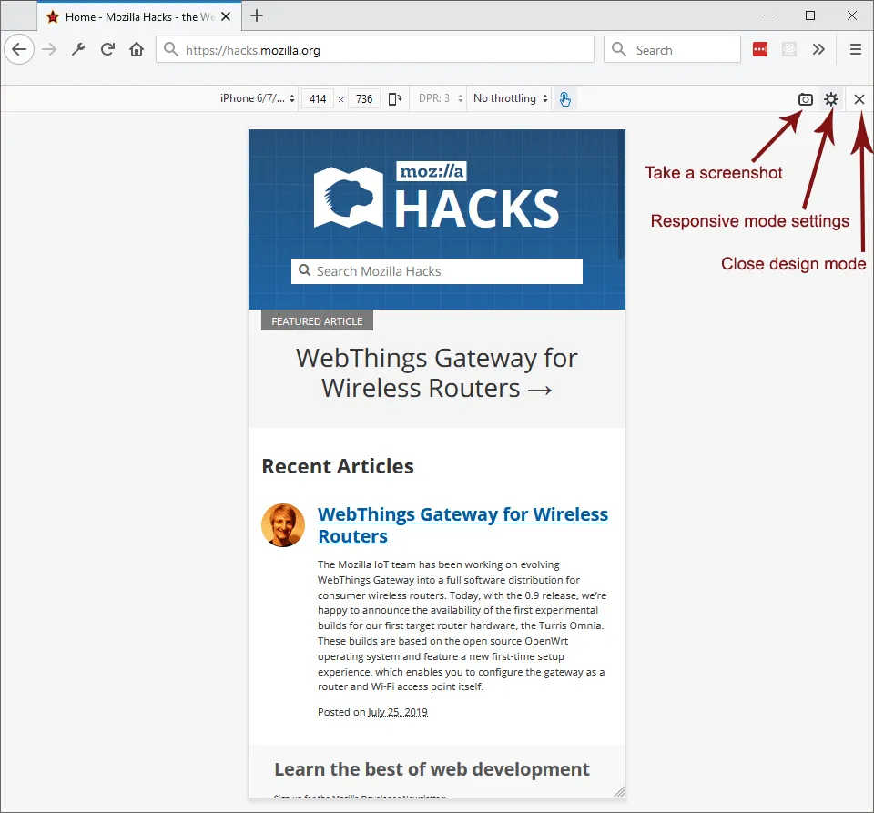Screen dimensions: 874x813
Task: Click the July 25, 2019 date link
Action: pyautogui.click(x=398, y=712)
